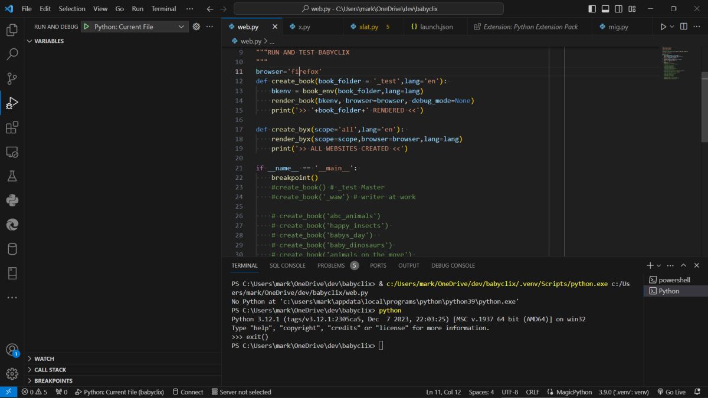Viewport: 708px width, 398px height.
Task: Open the Terminal menu
Action: (163, 9)
